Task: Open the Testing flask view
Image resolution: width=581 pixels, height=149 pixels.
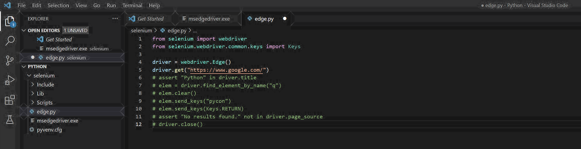Action: pyautogui.click(x=10, y=119)
